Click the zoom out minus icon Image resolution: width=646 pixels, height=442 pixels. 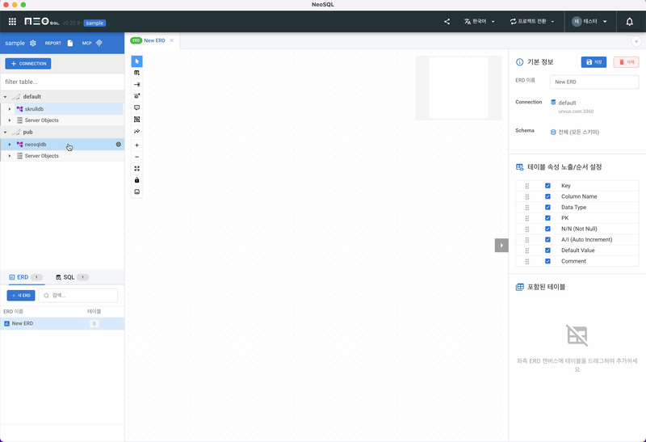tap(136, 157)
